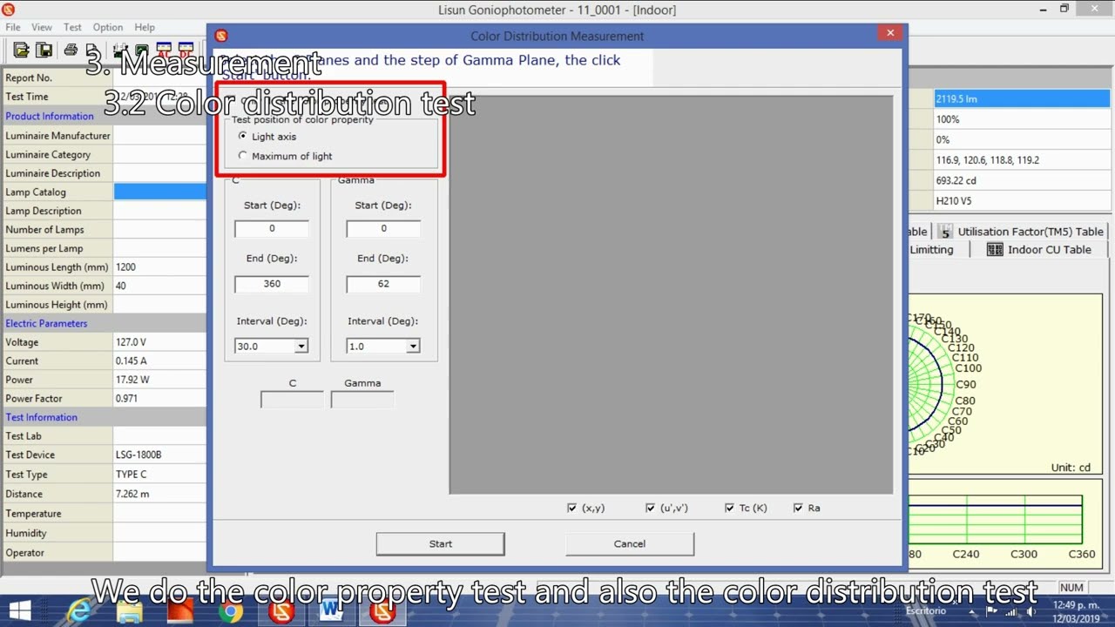Show hidden tray icons arrow
1115x627 pixels.
971,611
